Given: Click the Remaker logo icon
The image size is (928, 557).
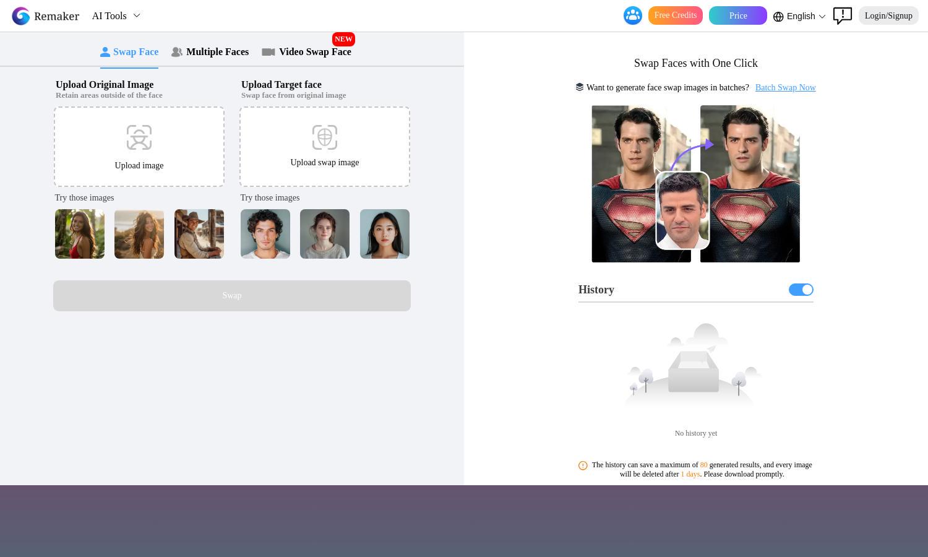Looking at the screenshot, I should (x=21, y=16).
